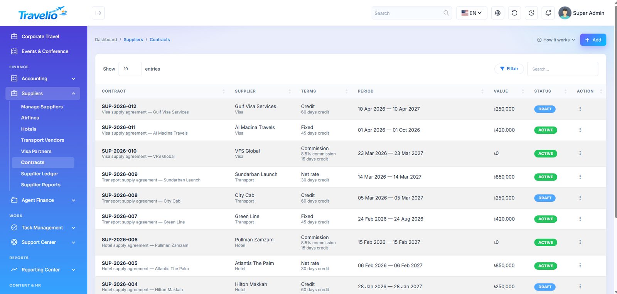Sort by Supplier column arrows
Image resolution: width=617 pixels, height=294 pixels.
(290, 91)
